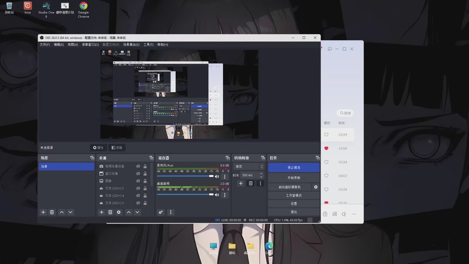Click music player add-to-playlist icon

point(325,214)
